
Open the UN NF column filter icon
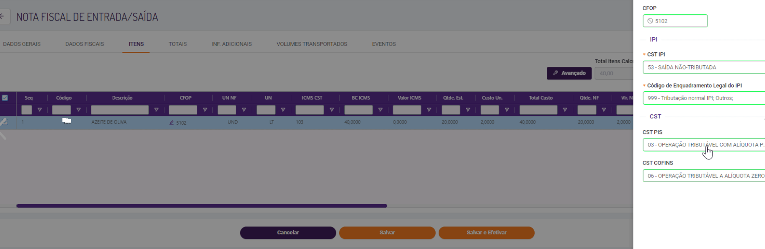click(244, 110)
